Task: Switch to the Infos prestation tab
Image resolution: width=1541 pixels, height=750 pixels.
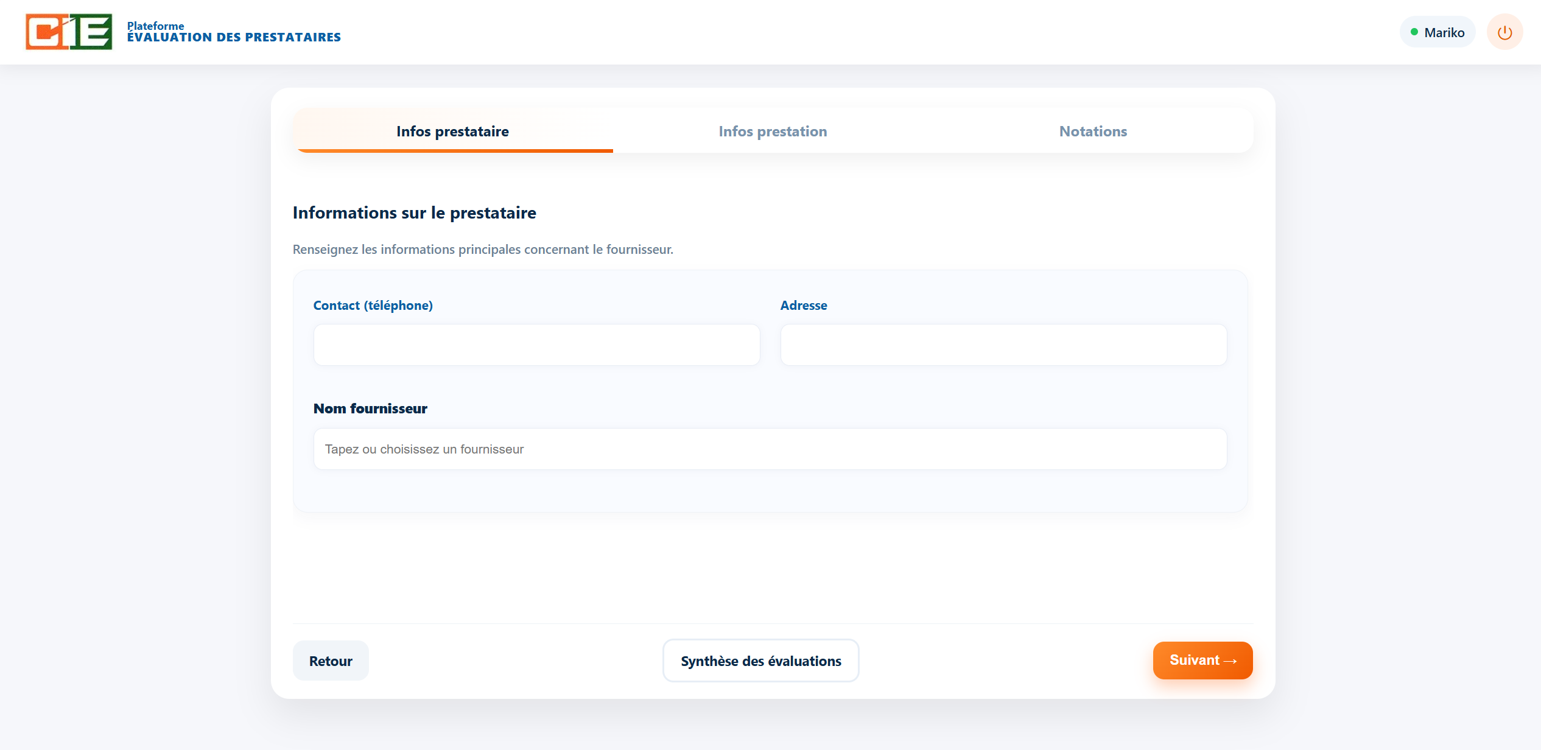Action: pyautogui.click(x=773, y=131)
